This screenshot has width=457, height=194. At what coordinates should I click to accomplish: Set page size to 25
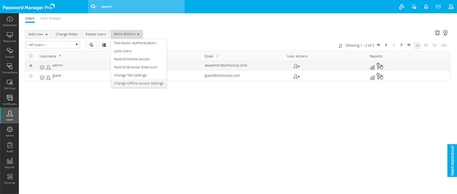417,45
